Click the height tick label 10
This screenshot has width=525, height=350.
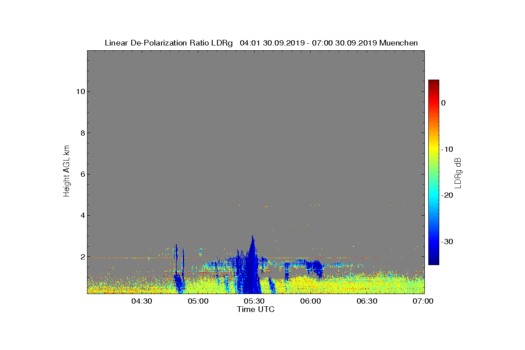pos(80,91)
